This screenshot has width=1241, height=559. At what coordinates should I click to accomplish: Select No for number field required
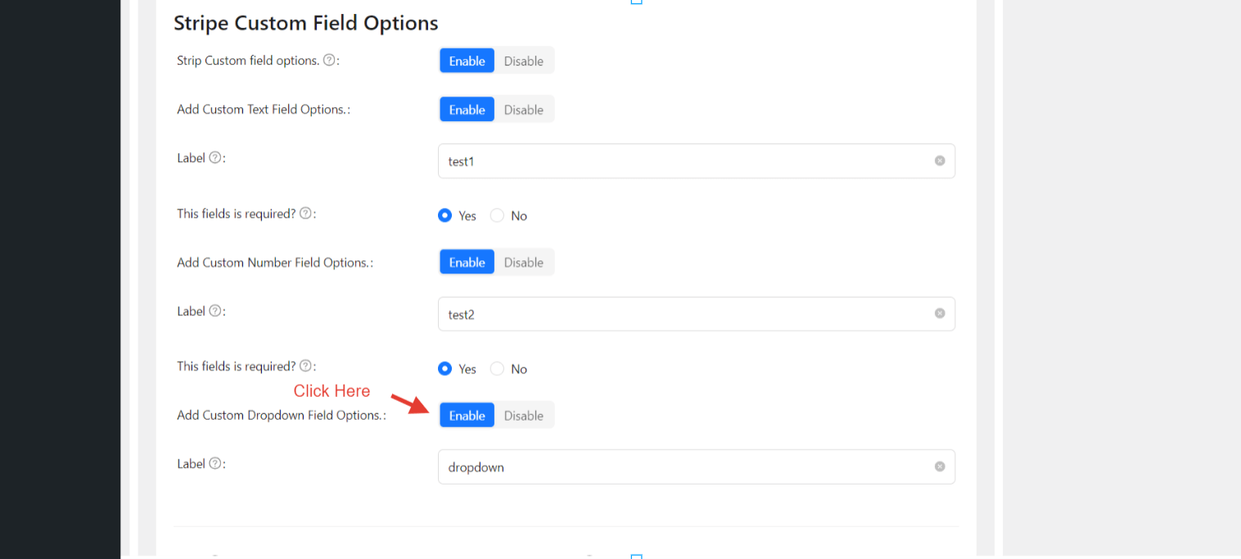click(497, 369)
